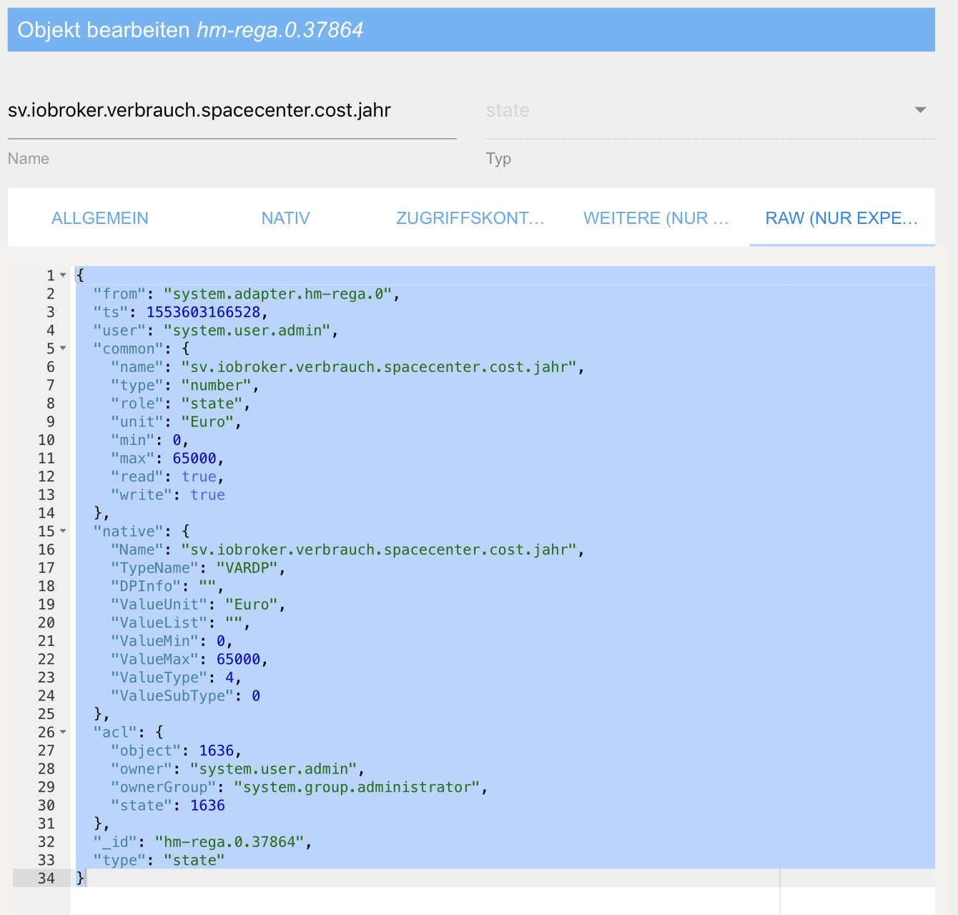The width and height of the screenshot is (958, 915).
Task: Click the "ValueMax" value 65000
Action: pos(238,660)
